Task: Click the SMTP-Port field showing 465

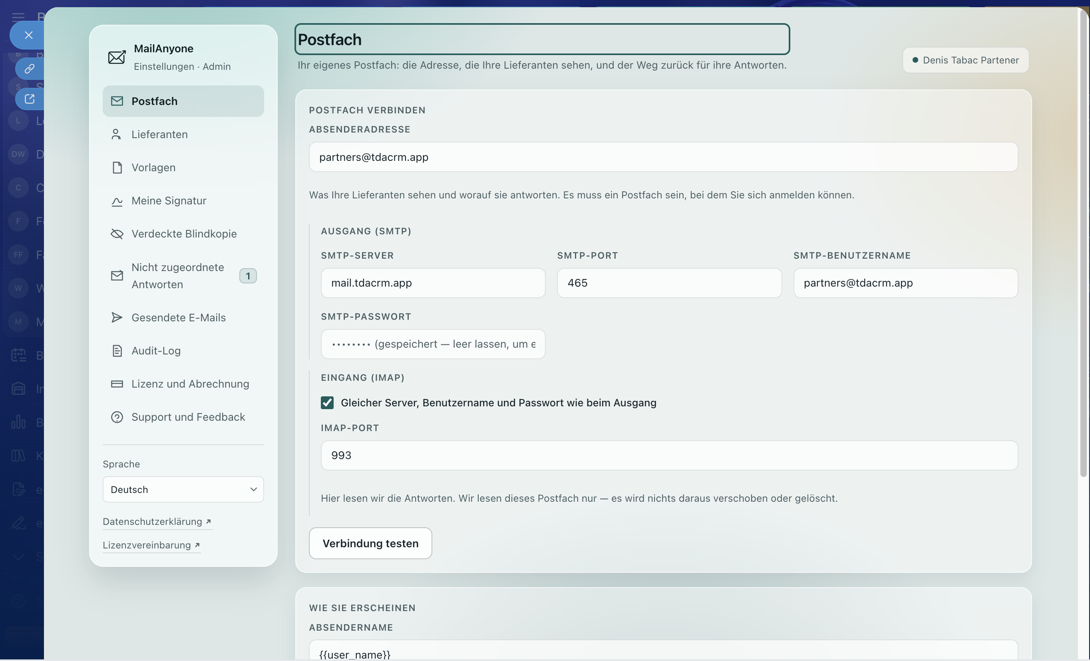Action: [x=669, y=283]
